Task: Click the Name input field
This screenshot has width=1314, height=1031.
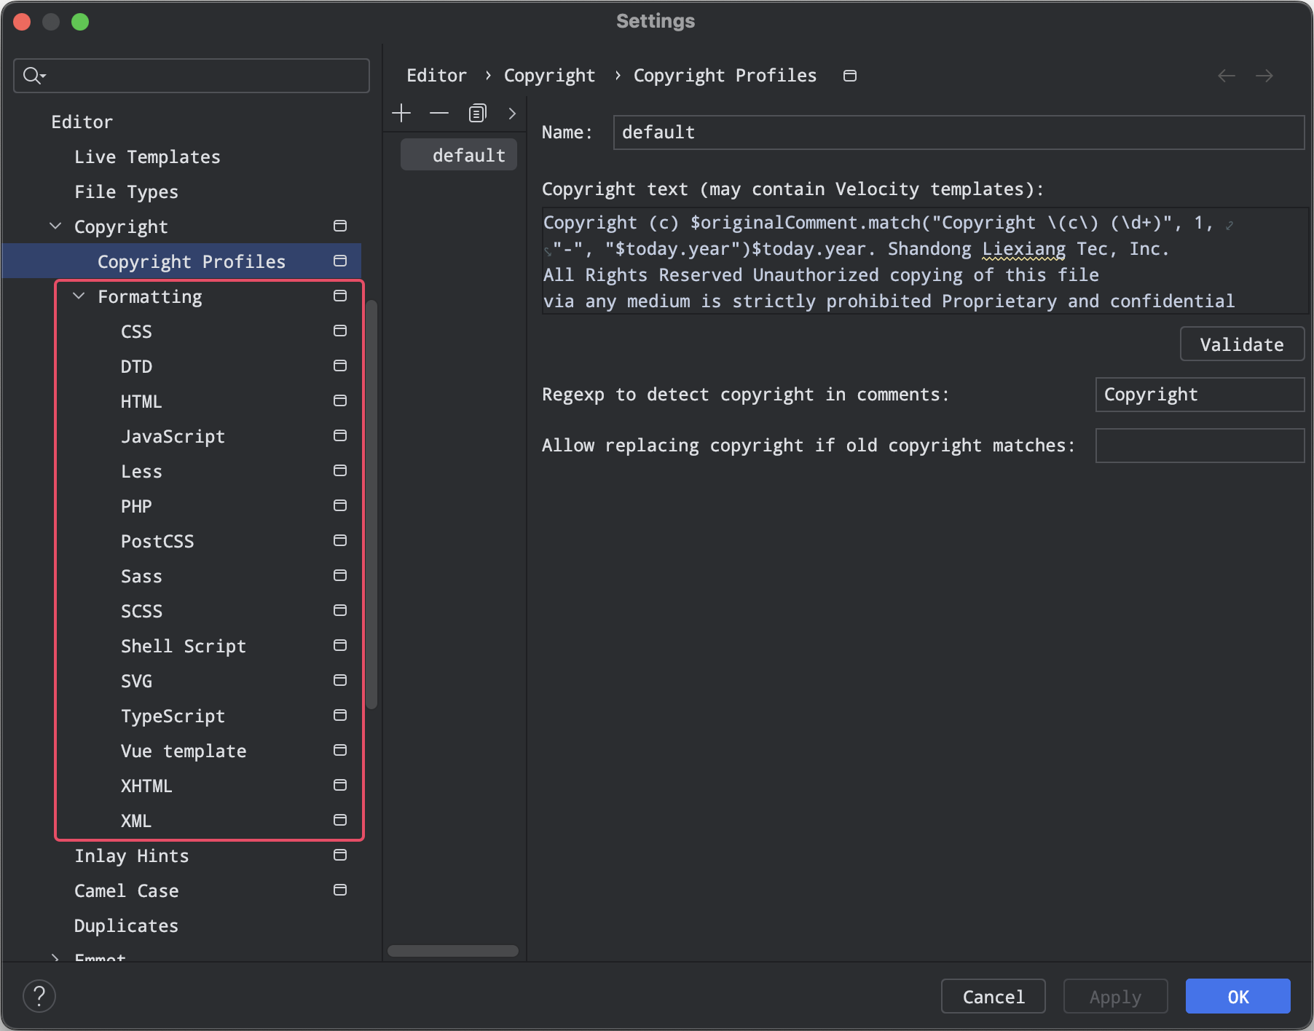Action: tap(958, 133)
